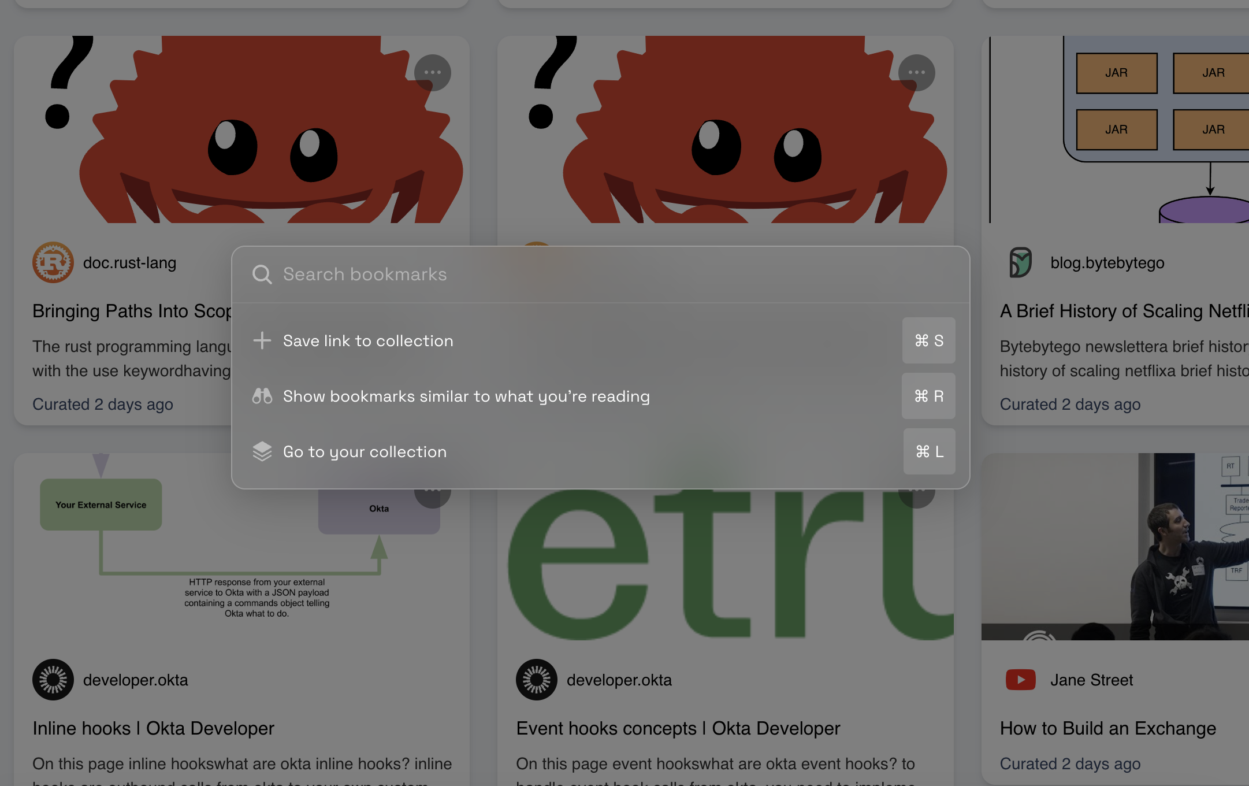This screenshot has height=786, width=1249.
Task: Choose Go to your collection
Action: pos(365,451)
